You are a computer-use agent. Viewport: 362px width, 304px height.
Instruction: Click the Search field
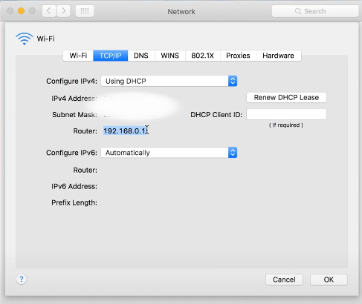tap(315, 11)
